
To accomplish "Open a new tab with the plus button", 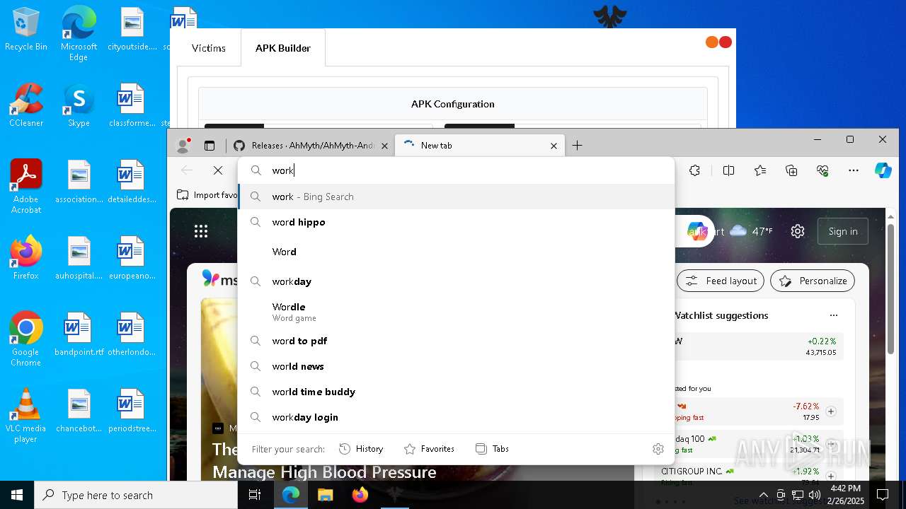I will tap(578, 146).
